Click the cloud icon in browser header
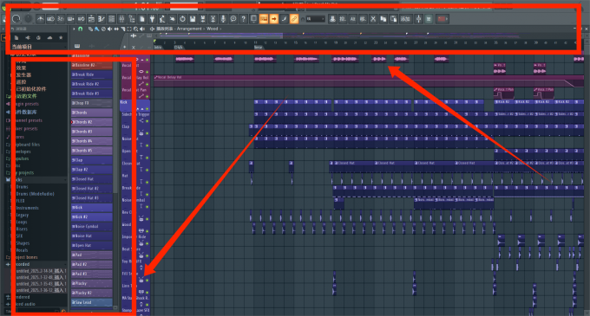Screen dimensions: 590x316 [x=49, y=37]
